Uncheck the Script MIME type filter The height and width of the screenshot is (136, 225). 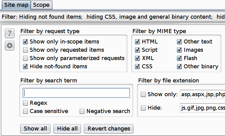point(137,50)
